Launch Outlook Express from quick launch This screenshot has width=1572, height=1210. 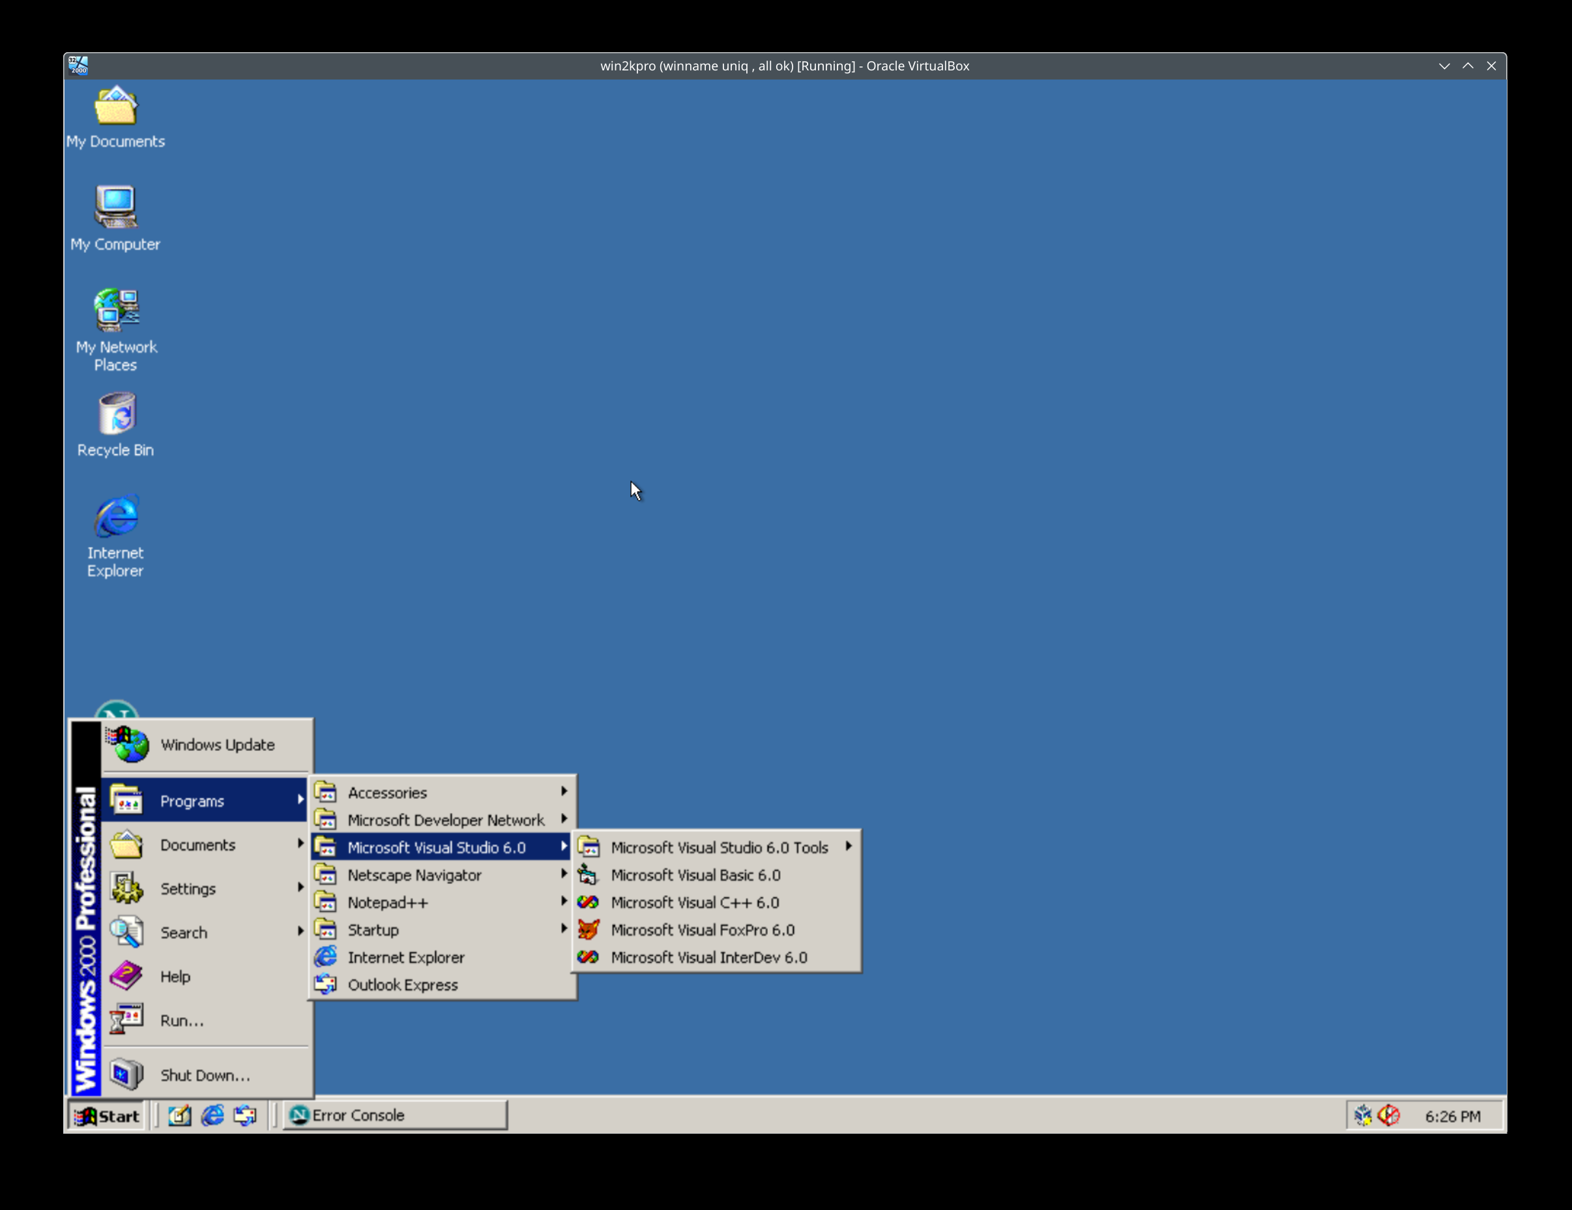pyautogui.click(x=244, y=1115)
